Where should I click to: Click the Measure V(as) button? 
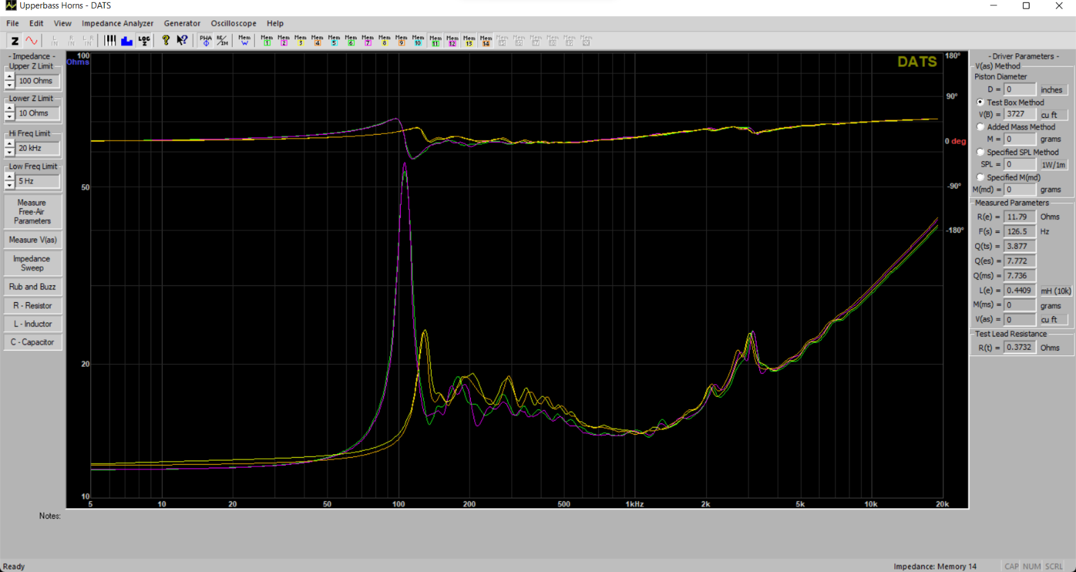pos(32,240)
